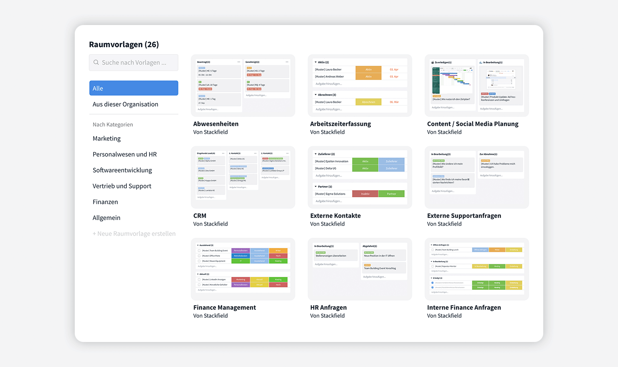
Task: Click 'Von Stackfield' under Abwesenheiten
Action: [210, 132]
